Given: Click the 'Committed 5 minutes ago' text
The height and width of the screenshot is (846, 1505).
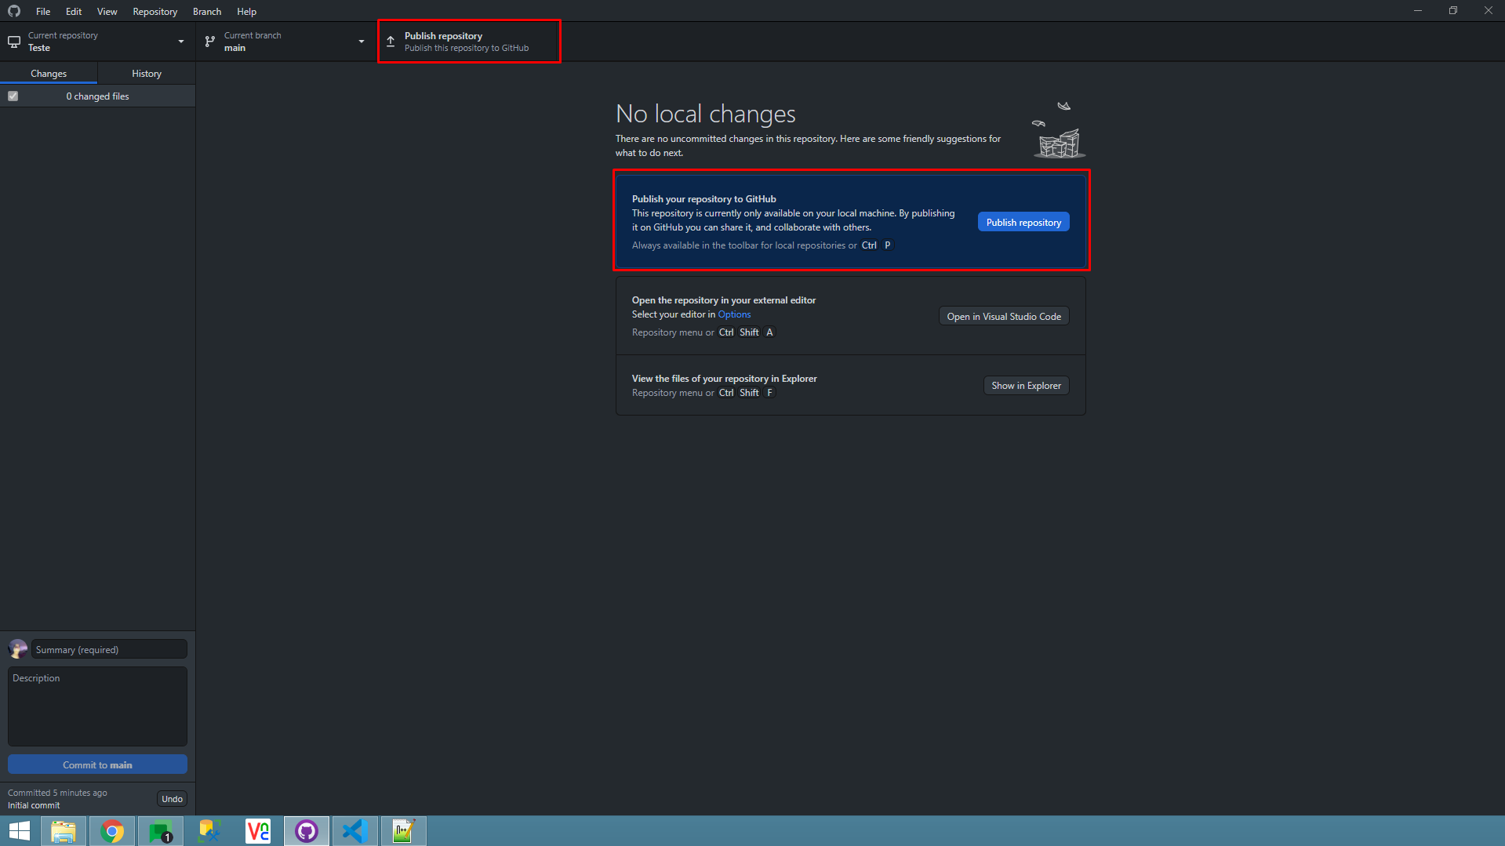Looking at the screenshot, I should click(57, 793).
